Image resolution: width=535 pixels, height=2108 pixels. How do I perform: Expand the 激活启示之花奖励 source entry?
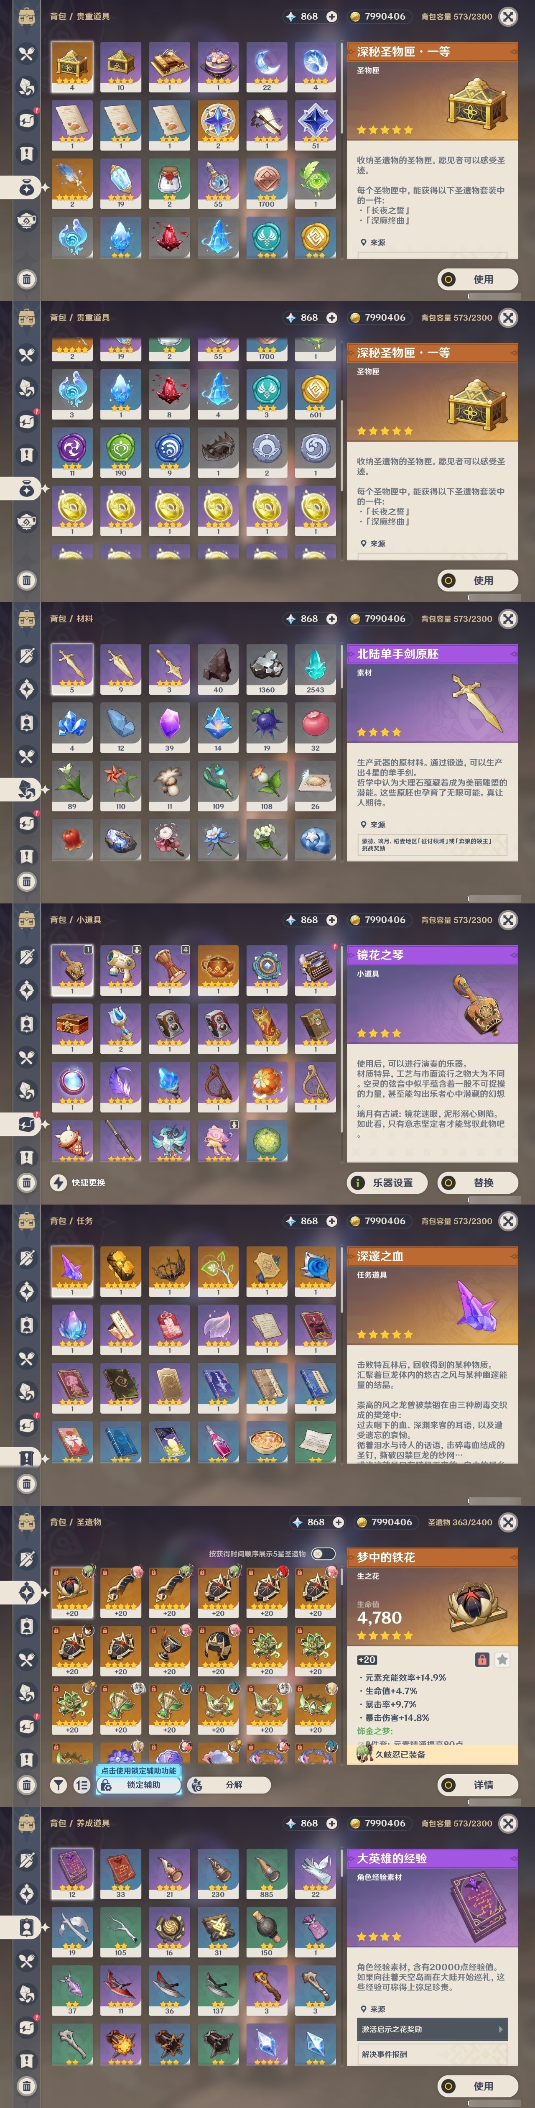(432, 2029)
